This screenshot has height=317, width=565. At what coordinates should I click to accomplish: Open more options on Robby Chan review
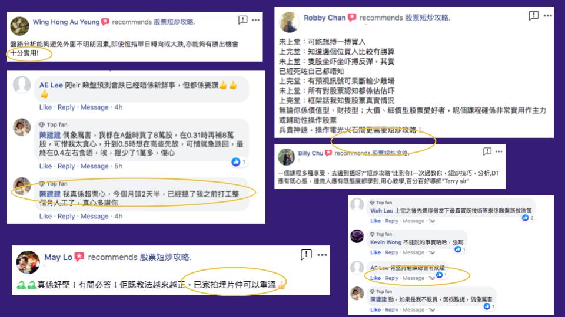pyautogui.click(x=548, y=16)
